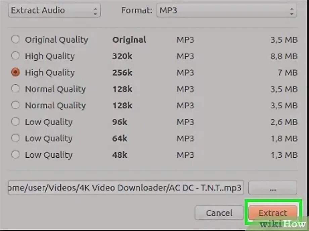
Task: Click MP3 in the 320k row
Action: [x=185, y=57]
